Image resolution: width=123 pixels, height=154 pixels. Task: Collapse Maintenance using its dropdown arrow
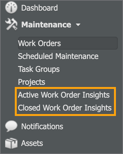click(x=78, y=25)
